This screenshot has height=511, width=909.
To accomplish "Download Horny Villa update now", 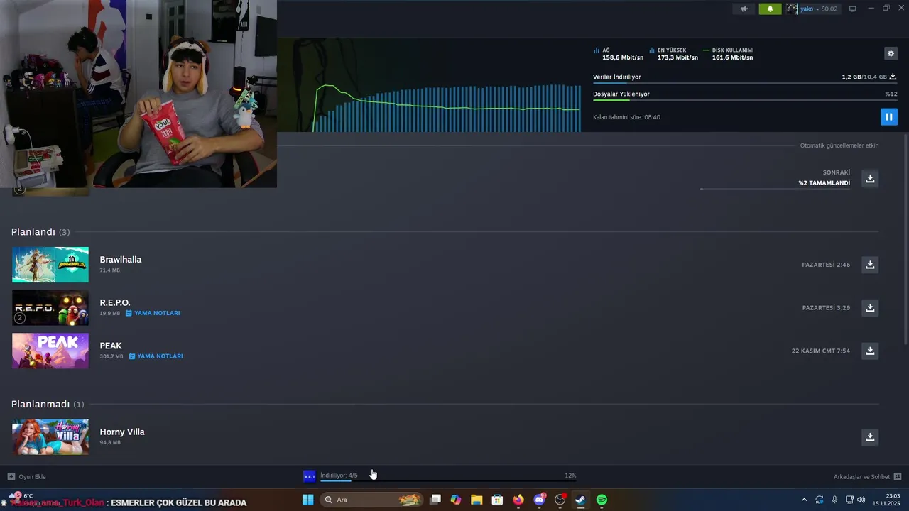I will click(870, 436).
